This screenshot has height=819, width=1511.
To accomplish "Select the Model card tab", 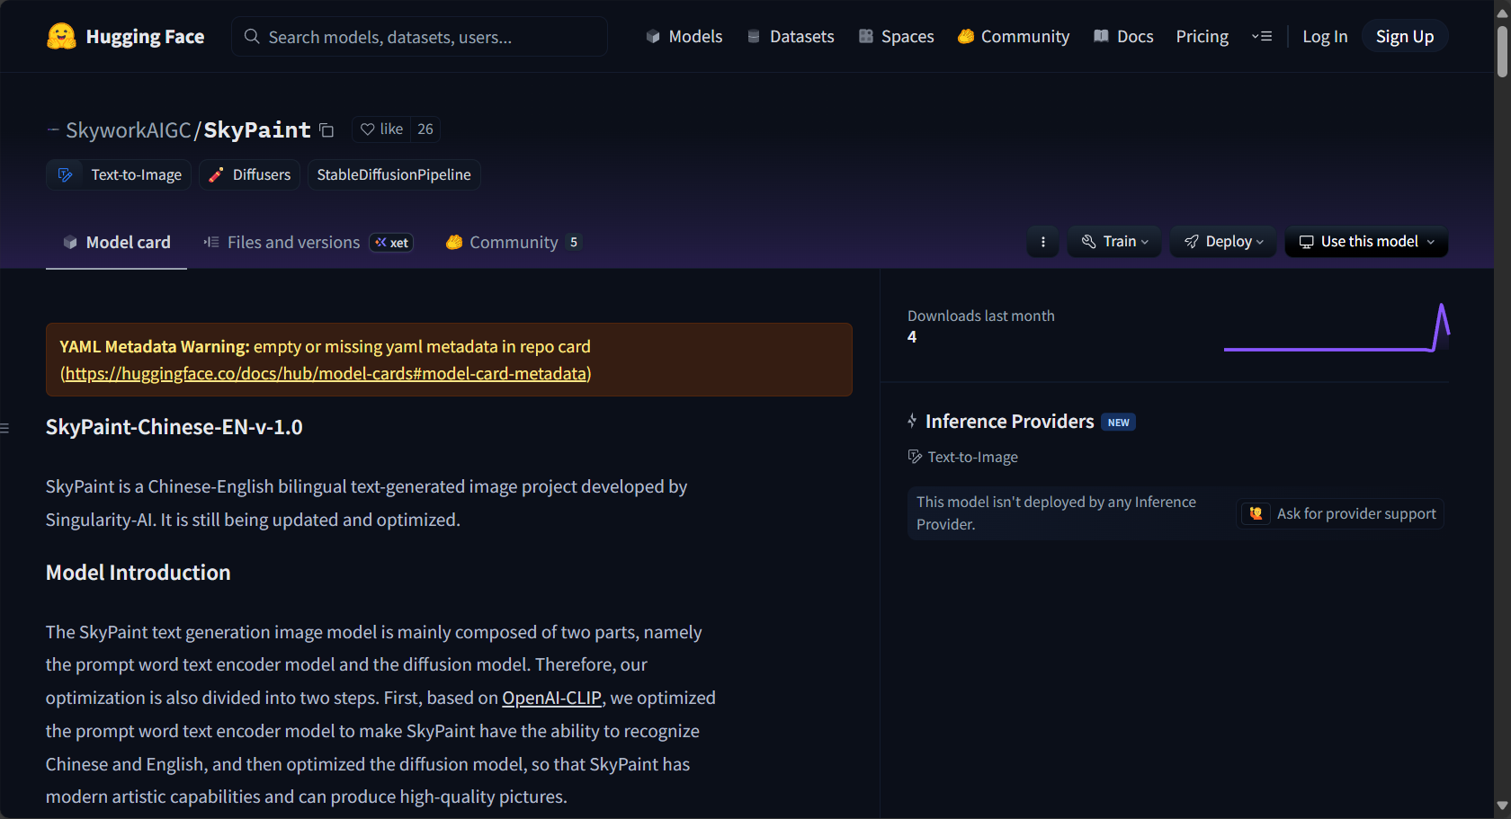I will pyautogui.click(x=116, y=242).
